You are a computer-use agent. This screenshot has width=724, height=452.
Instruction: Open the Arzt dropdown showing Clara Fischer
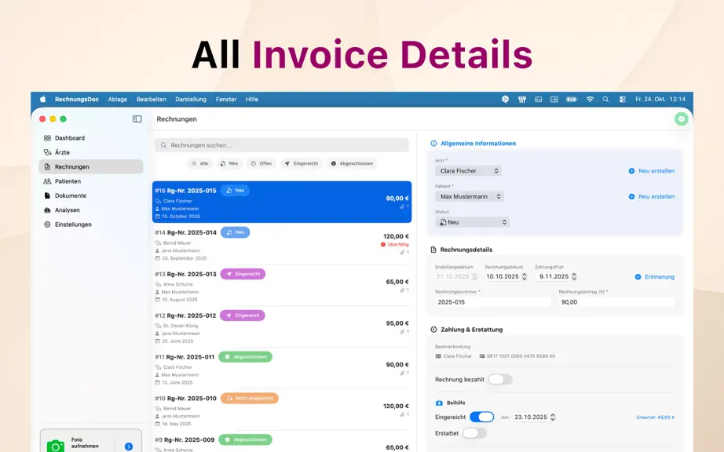(x=468, y=170)
